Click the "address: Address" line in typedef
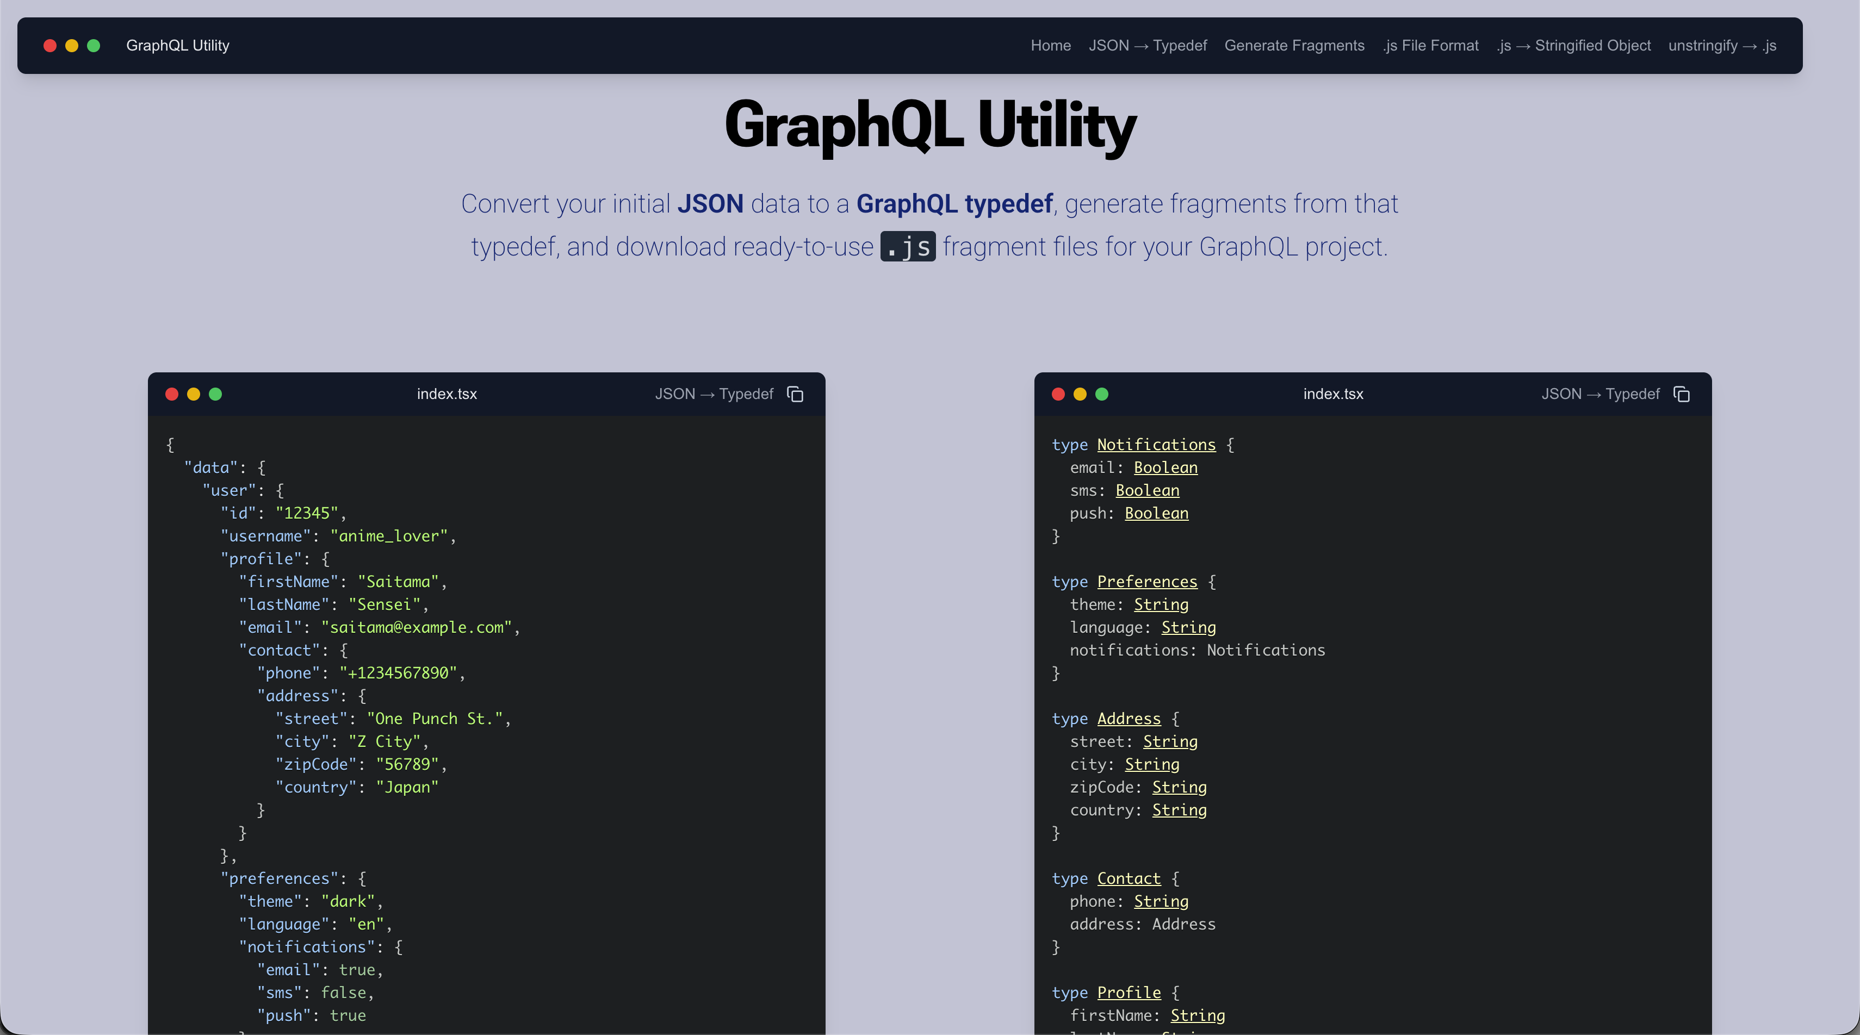Image resolution: width=1860 pixels, height=1035 pixels. click(1142, 925)
